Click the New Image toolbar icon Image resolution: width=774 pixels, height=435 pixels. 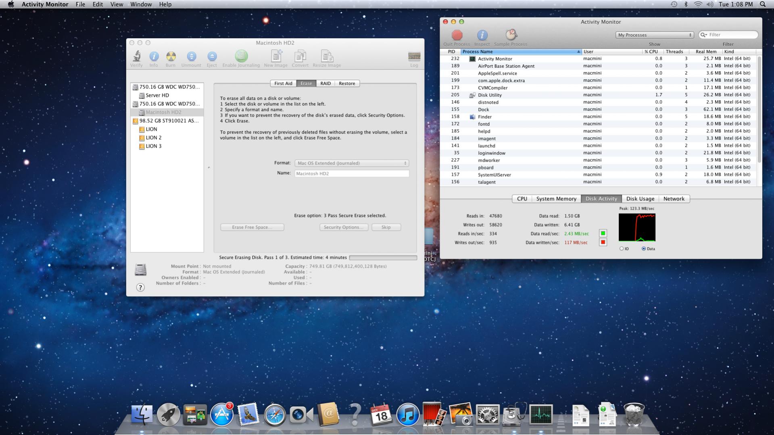coord(276,56)
